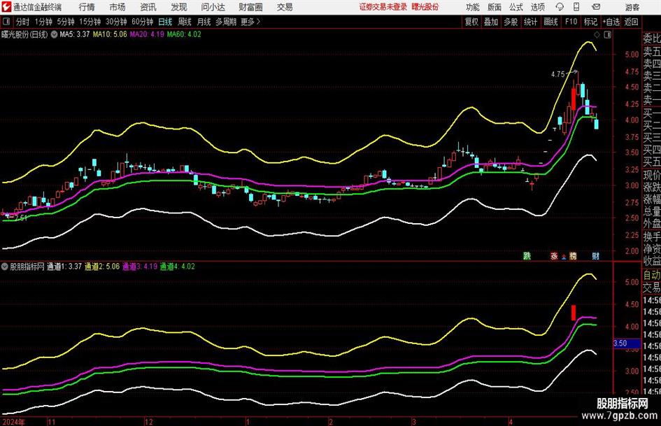The image size is (661, 426).
Task: Add stock via +自选 button
Action: [x=611, y=22]
